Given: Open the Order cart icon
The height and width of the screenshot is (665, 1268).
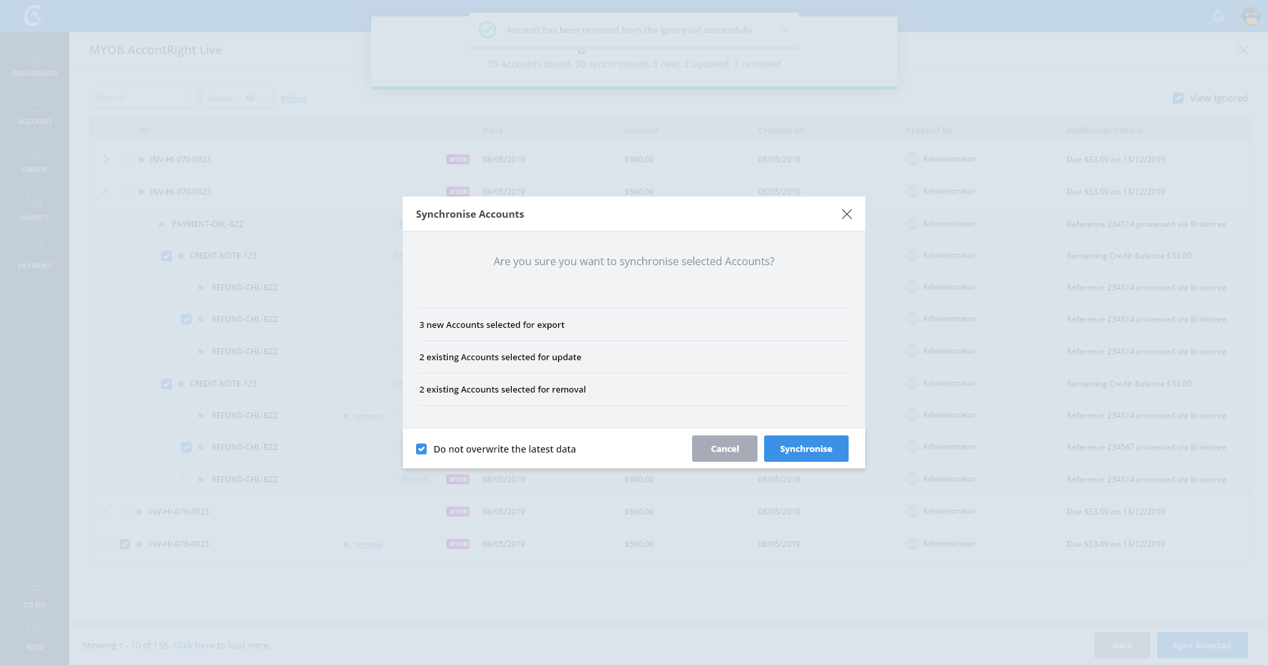Looking at the screenshot, I should coord(34,154).
